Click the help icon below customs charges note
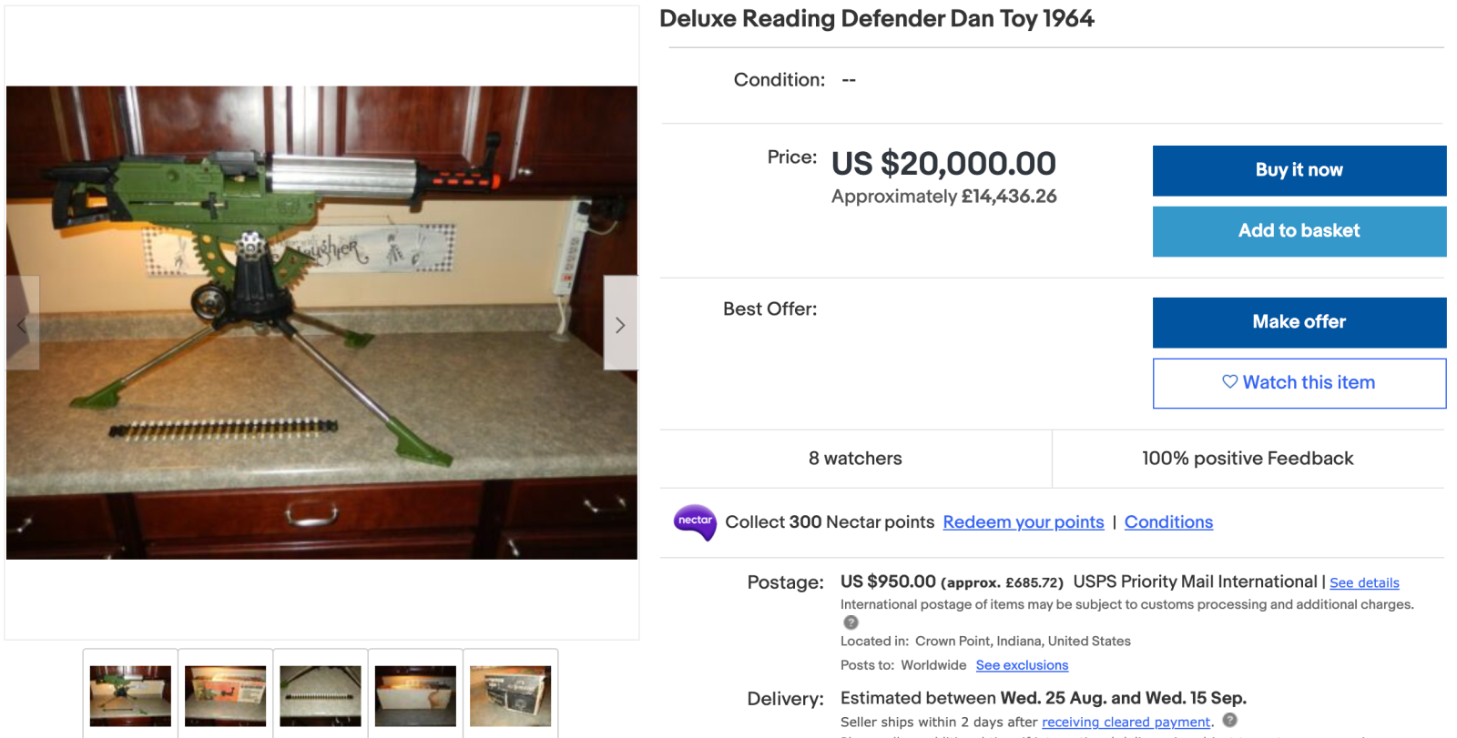The width and height of the screenshot is (1457, 738). coord(851,622)
